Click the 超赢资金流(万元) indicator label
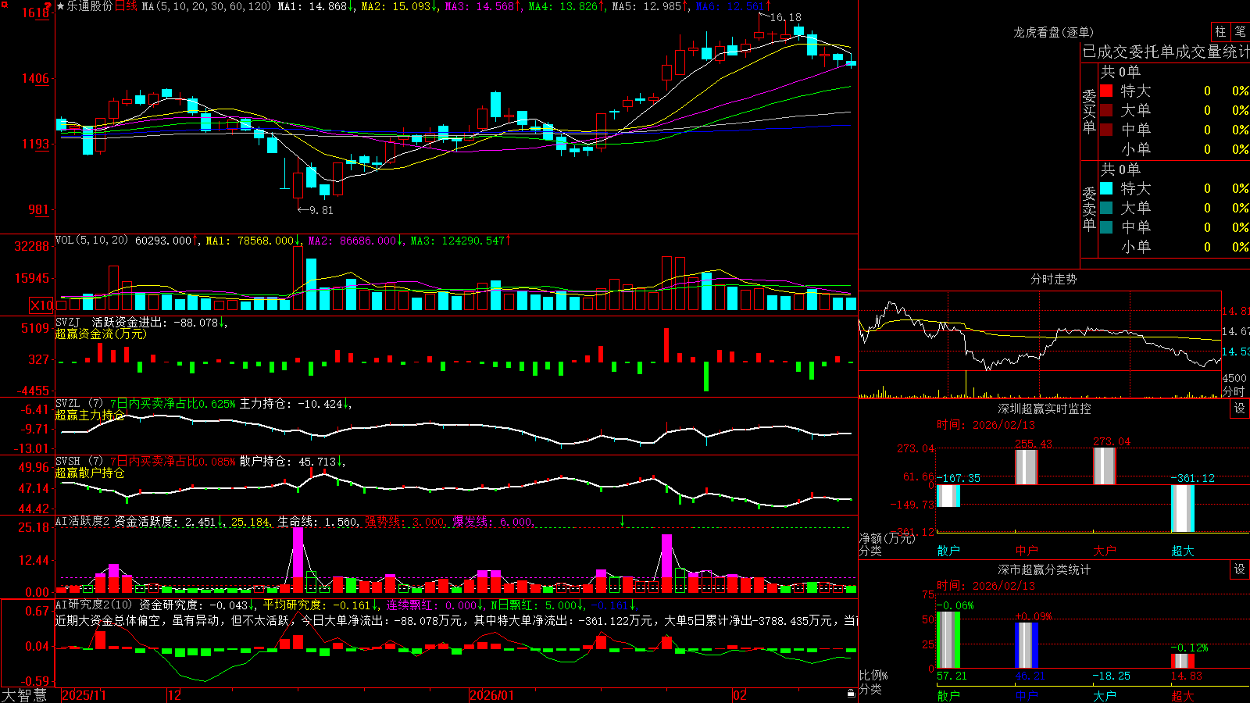The height and width of the screenshot is (703, 1250). 101,334
